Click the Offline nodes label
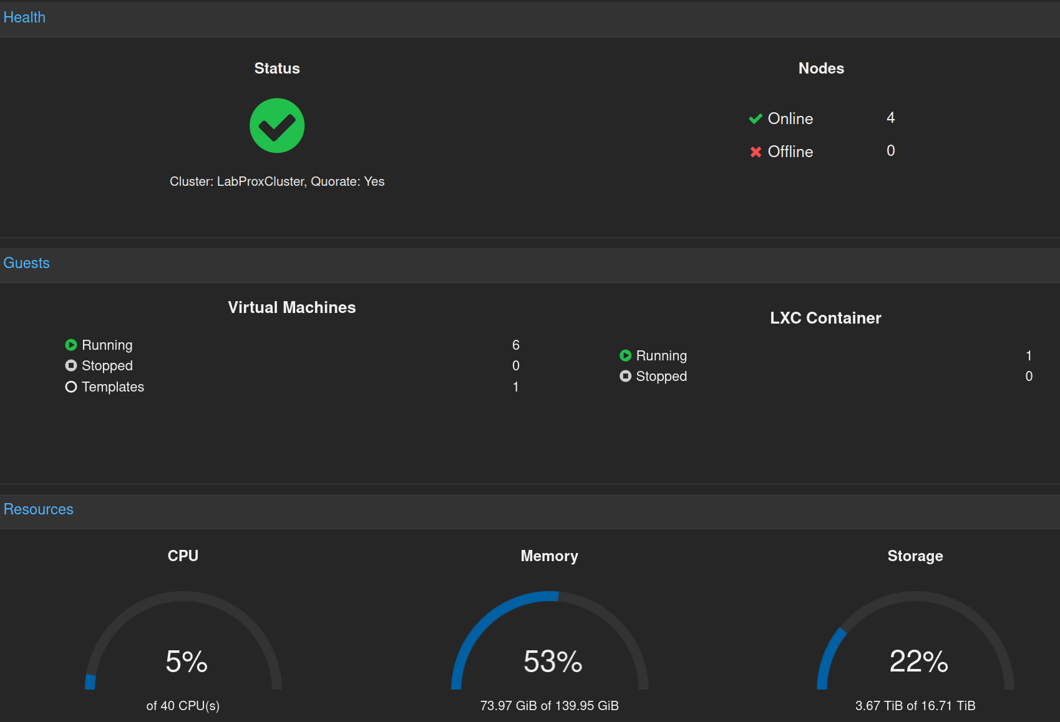Viewport: 1060px width, 722px height. coord(790,152)
